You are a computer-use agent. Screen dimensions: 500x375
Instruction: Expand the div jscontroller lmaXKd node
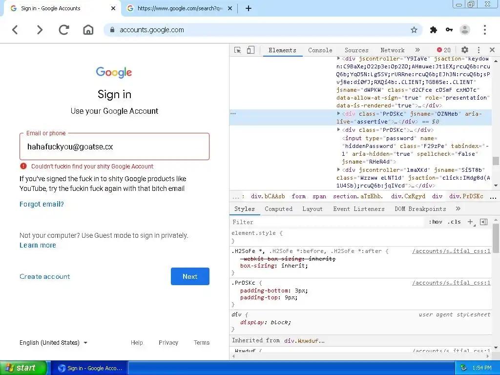[338, 169]
